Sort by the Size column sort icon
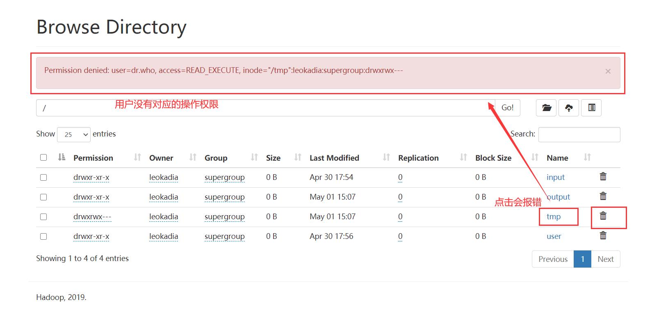668x309 pixels. pos(298,157)
